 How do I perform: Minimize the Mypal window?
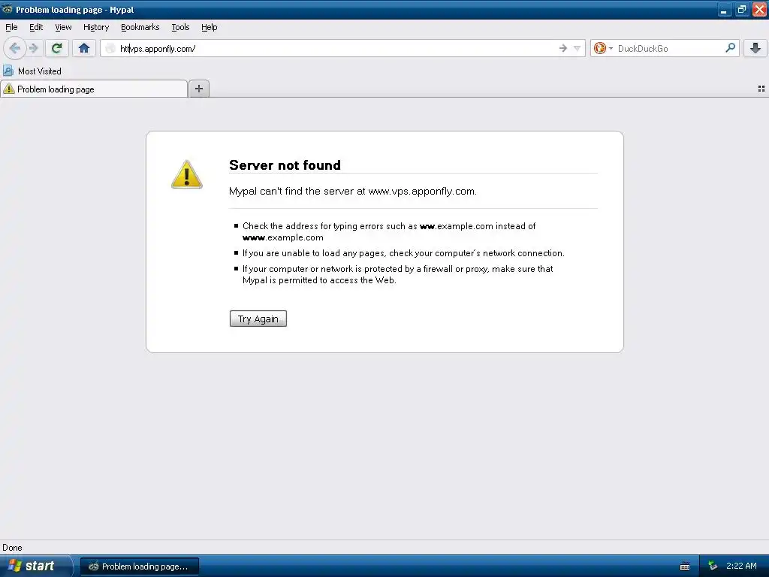[x=724, y=9]
